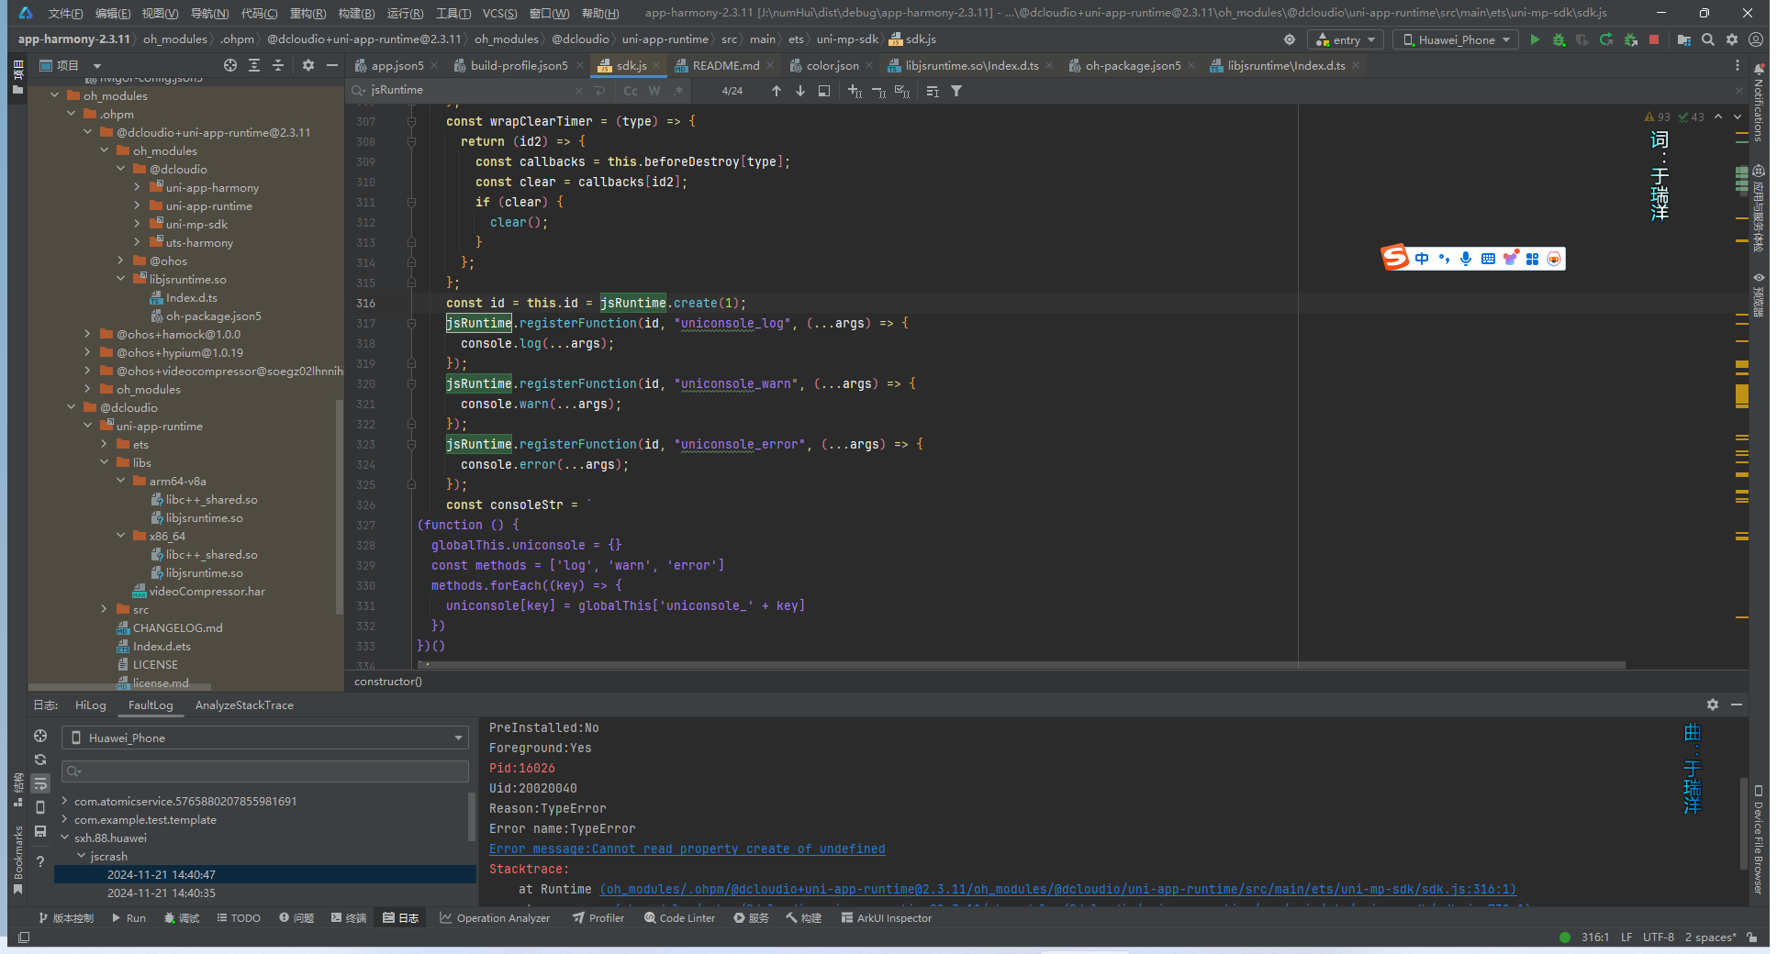Toggle whole words W option
1777x954 pixels.
tap(654, 91)
